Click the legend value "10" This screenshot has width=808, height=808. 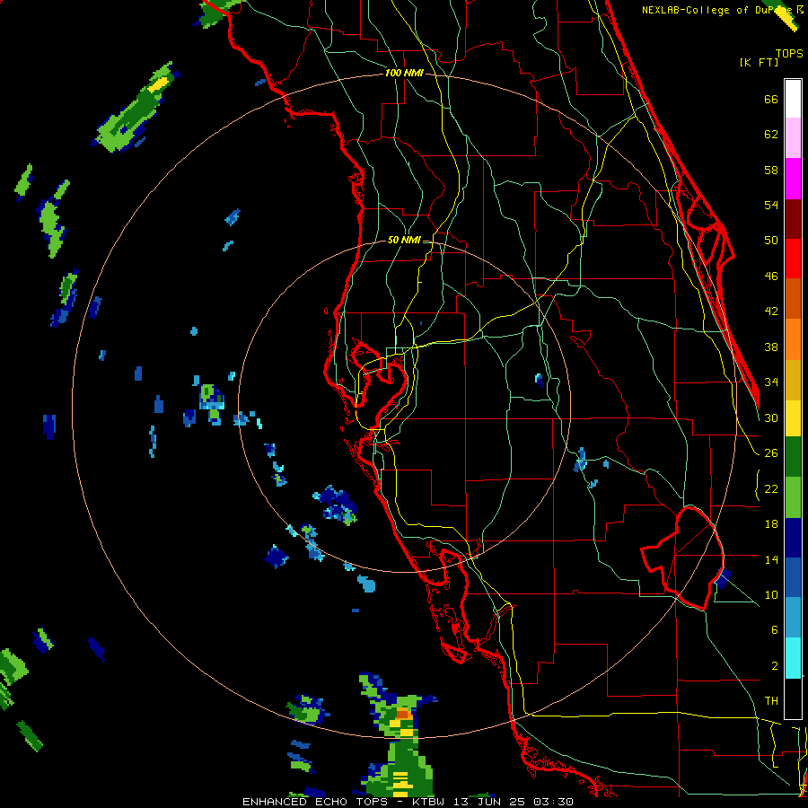coord(771,594)
